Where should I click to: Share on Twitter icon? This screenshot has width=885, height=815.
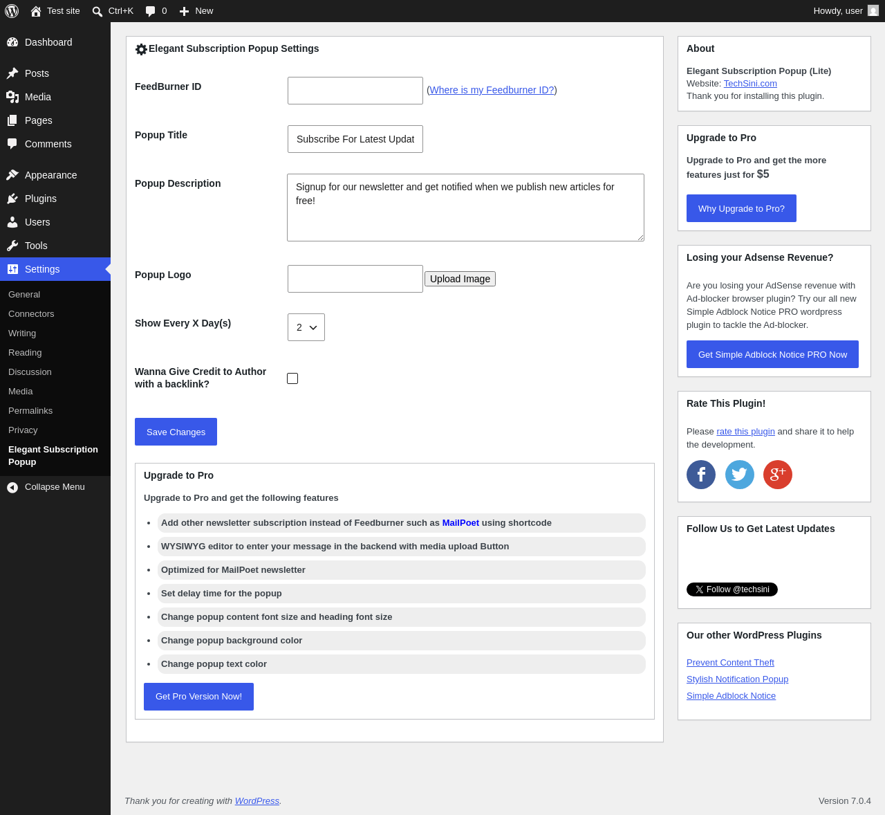coord(740,475)
